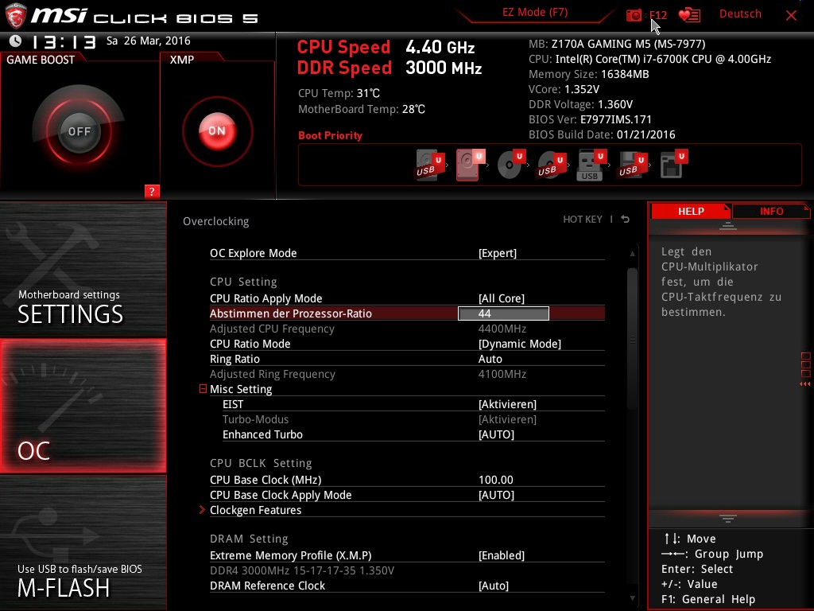
Task: Click the Prozessor-Ratio input field showing 44
Action: (503, 313)
